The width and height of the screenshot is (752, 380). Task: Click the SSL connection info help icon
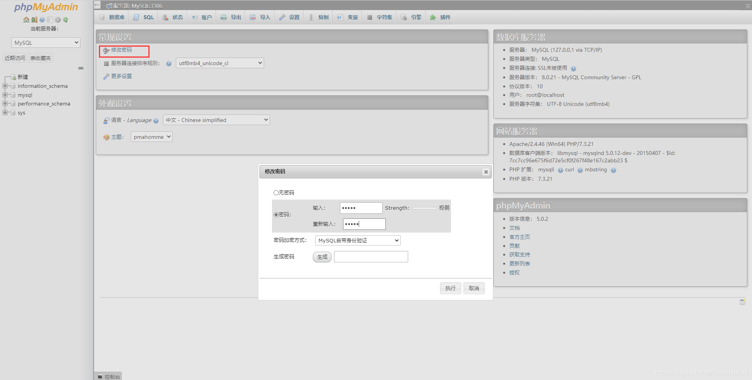(573, 69)
